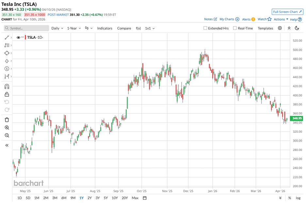This screenshot has height=203, width=306.
Task: Expand the 1-Year period dropdown
Action: pyautogui.click(x=74, y=28)
